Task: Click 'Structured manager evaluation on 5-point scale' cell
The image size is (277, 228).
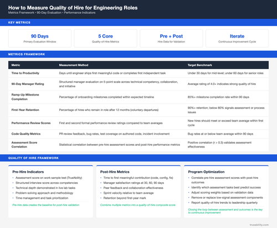Action: pyautogui.click(x=119, y=84)
